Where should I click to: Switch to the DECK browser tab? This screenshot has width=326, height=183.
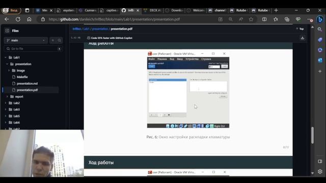point(153,10)
